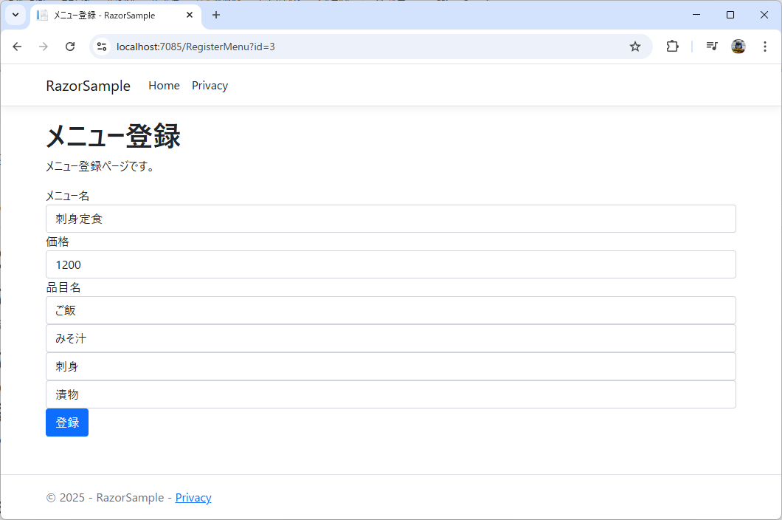Open a new tab with plus icon
The height and width of the screenshot is (520, 782).
tap(216, 15)
